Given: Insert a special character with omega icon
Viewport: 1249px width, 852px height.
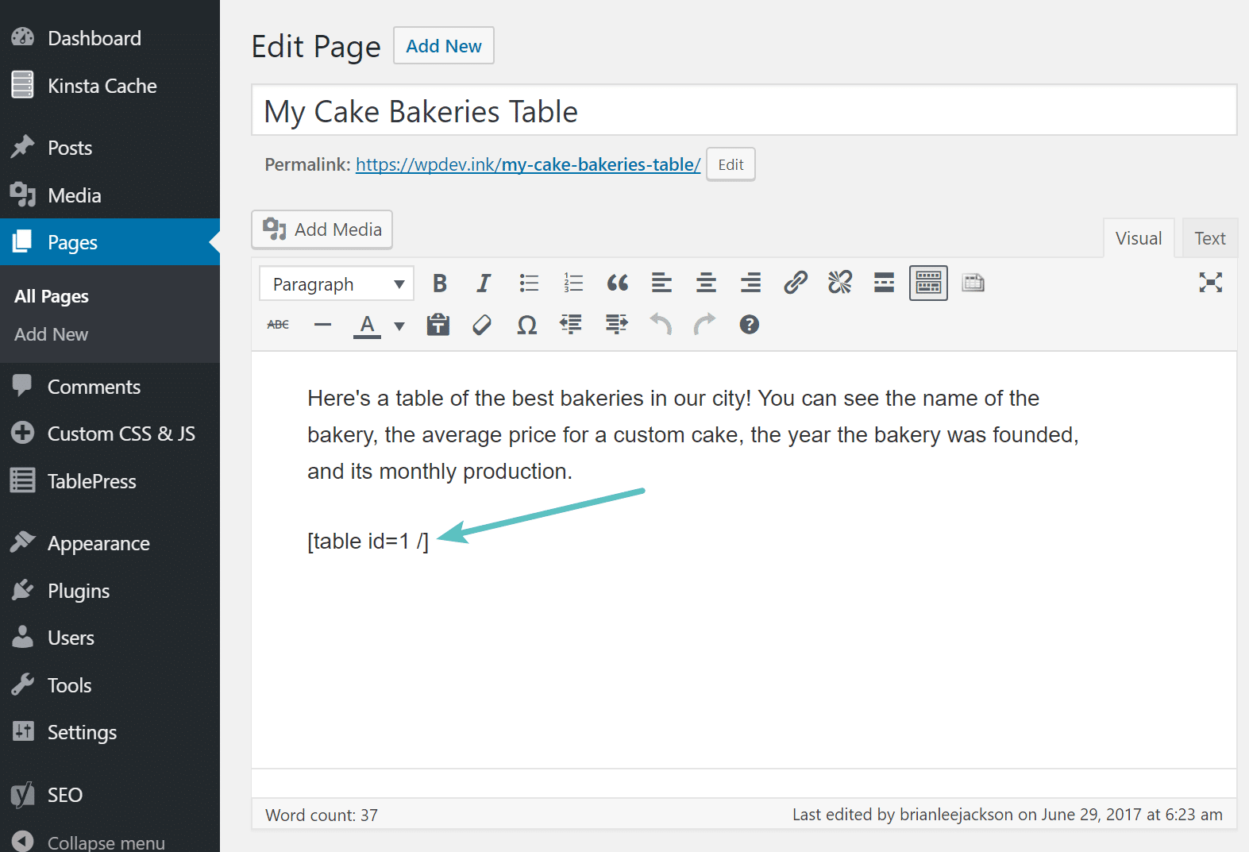Looking at the screenshot, I should click(x=526, y=325).
